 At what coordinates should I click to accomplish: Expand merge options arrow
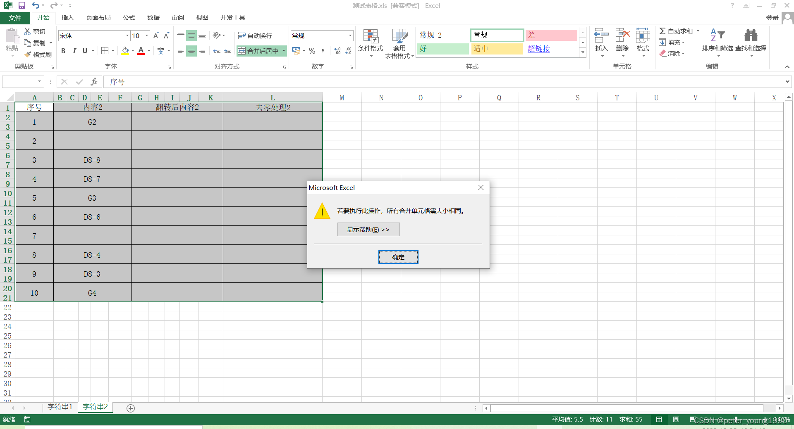pos(284,51)
